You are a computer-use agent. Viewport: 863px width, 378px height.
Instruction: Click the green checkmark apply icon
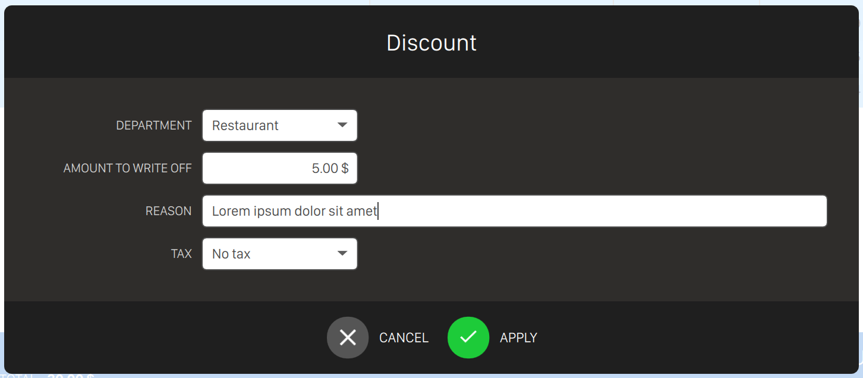468,338
